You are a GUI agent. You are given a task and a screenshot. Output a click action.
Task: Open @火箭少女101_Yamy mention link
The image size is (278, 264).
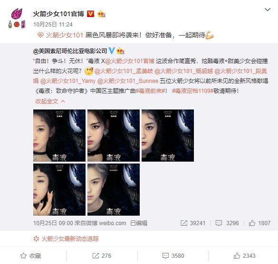pos(68,81)
